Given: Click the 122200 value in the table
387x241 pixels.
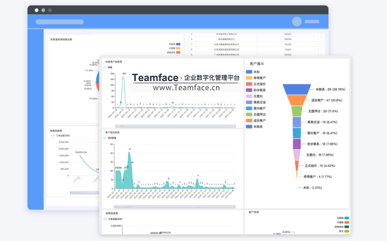Looking at the screenshot, I should tap(288, 45).
